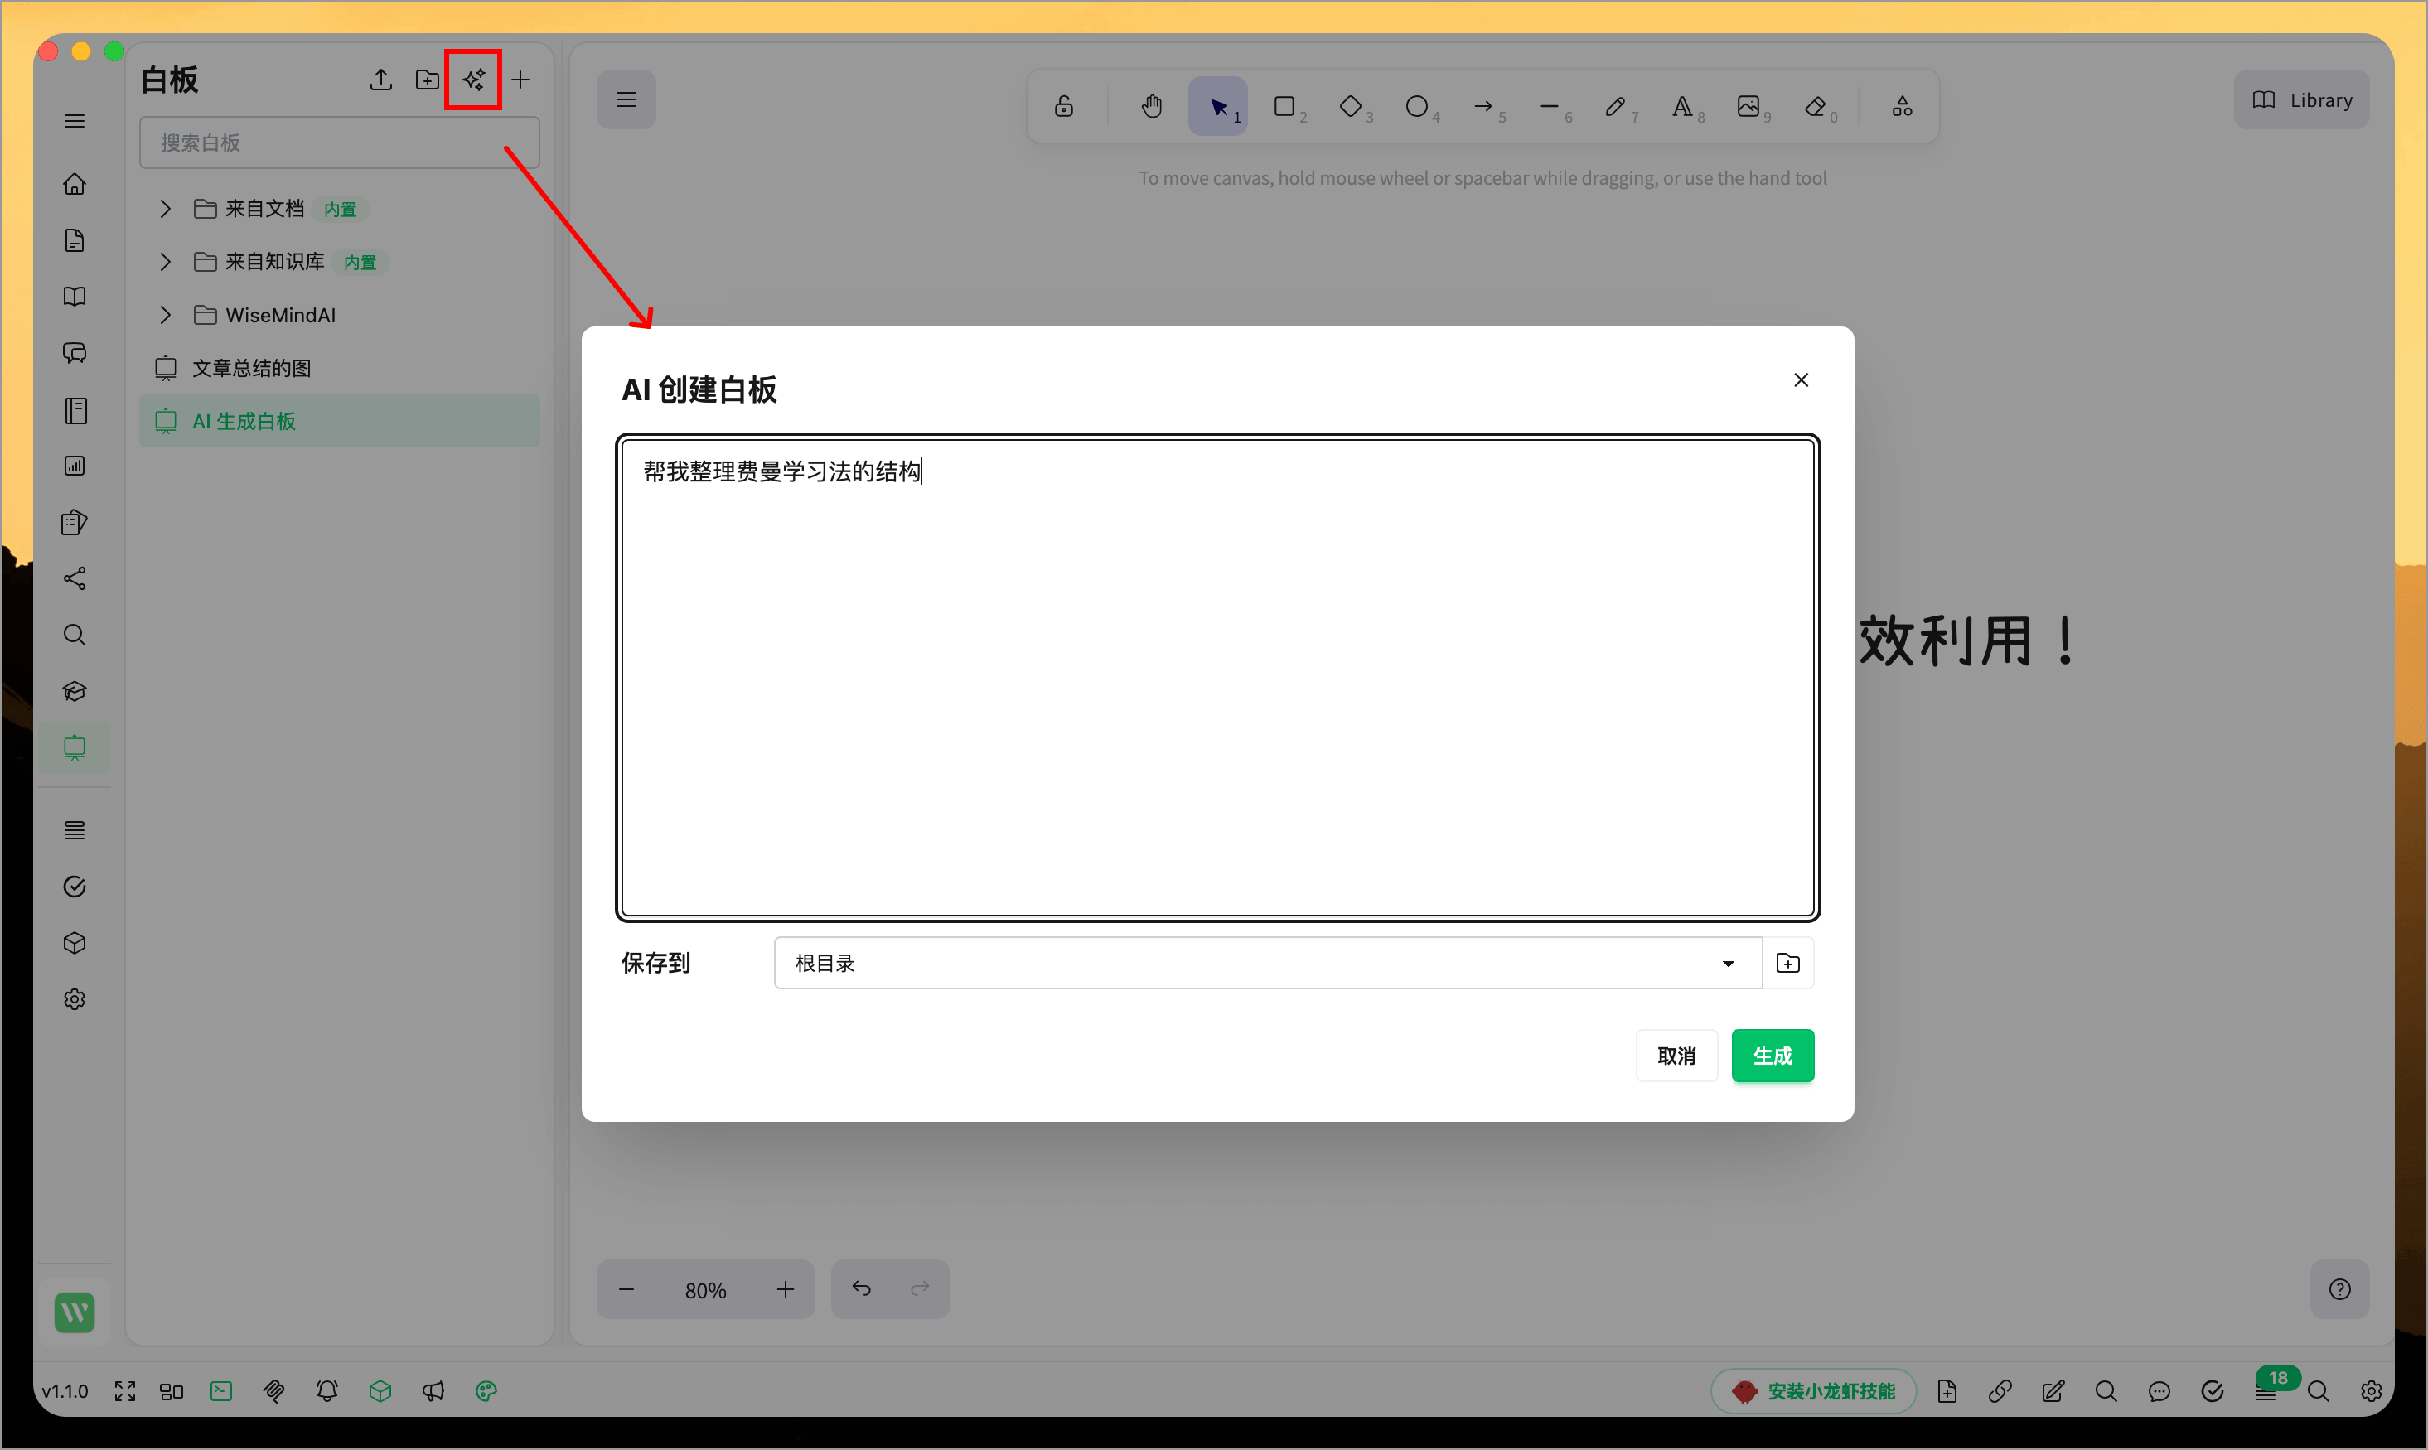
Task: Open the megaphone announcements icon
Action: (x=433, y=1391)
